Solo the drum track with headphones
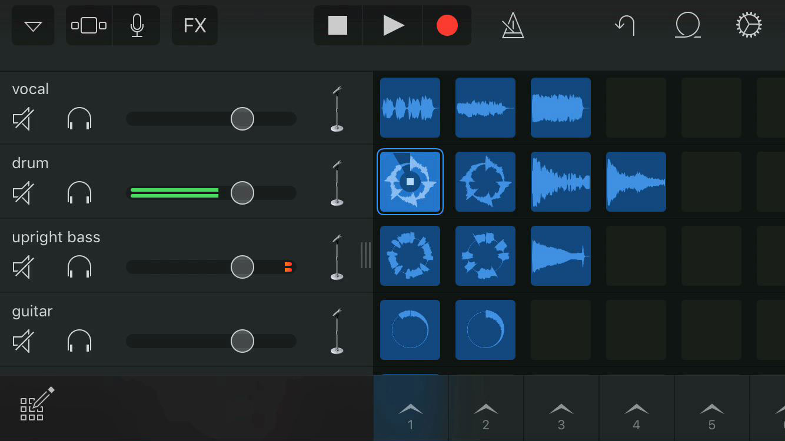Image resolution: width=785 pixels, height=441 pixels. tap(79, 193)
